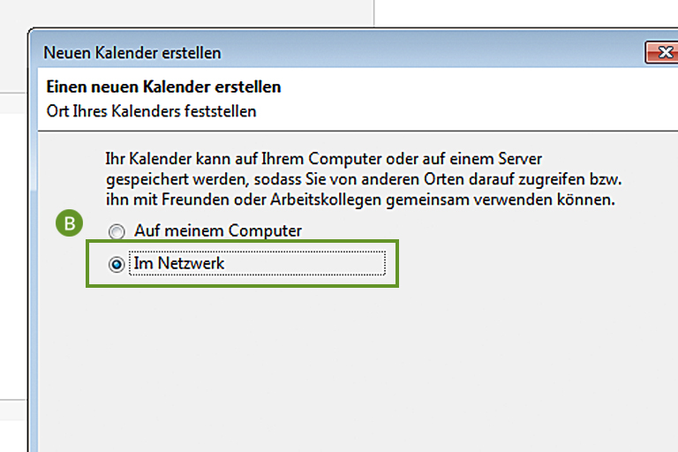Screen dimensions: 678x452
Task: Click the "Auf meinem Computer" label text
Action: coord(218,230)
